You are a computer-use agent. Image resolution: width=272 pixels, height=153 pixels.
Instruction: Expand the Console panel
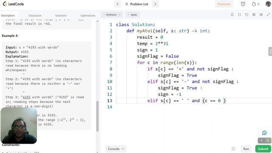[116, 149]
